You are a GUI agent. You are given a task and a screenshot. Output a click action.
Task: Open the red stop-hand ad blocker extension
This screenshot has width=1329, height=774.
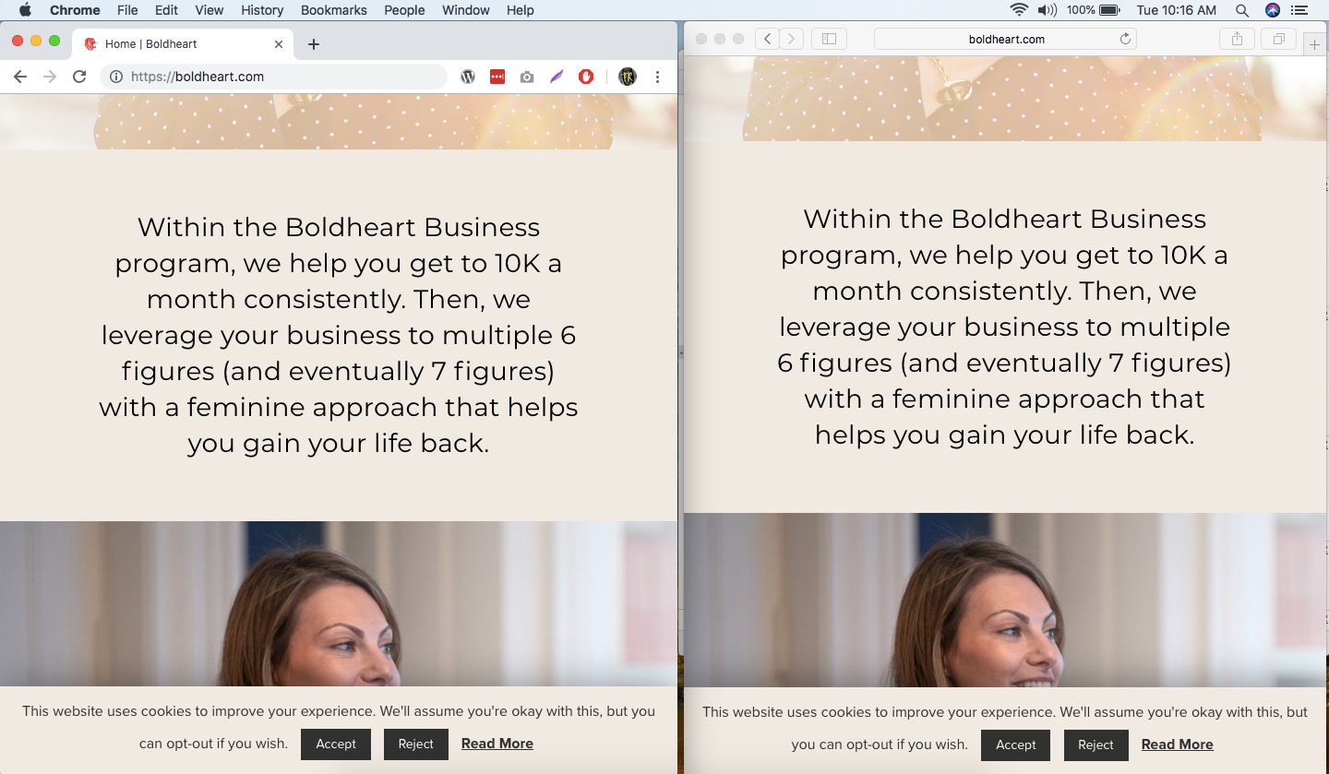point(586,77)
